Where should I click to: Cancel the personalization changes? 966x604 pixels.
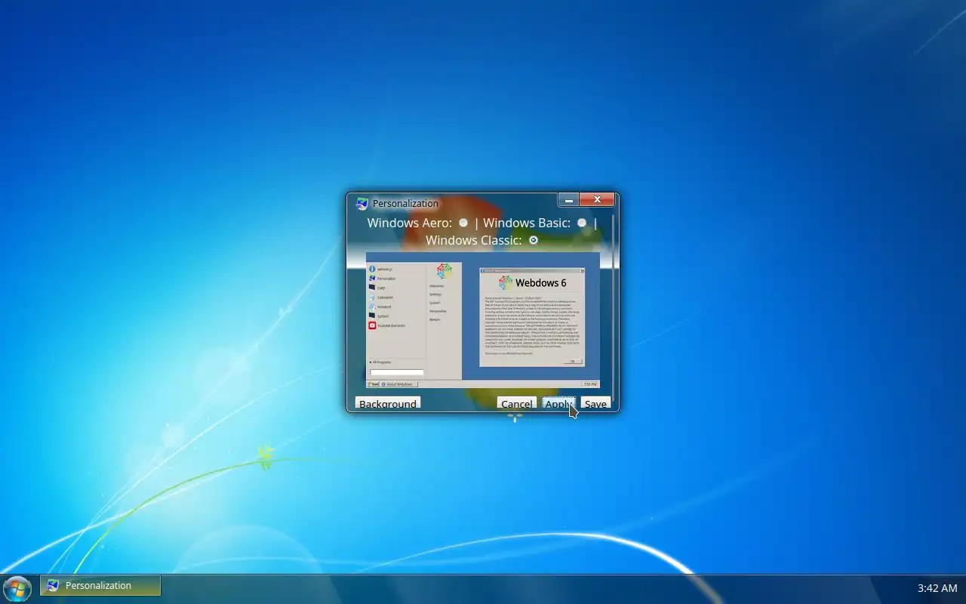point(517,404)
